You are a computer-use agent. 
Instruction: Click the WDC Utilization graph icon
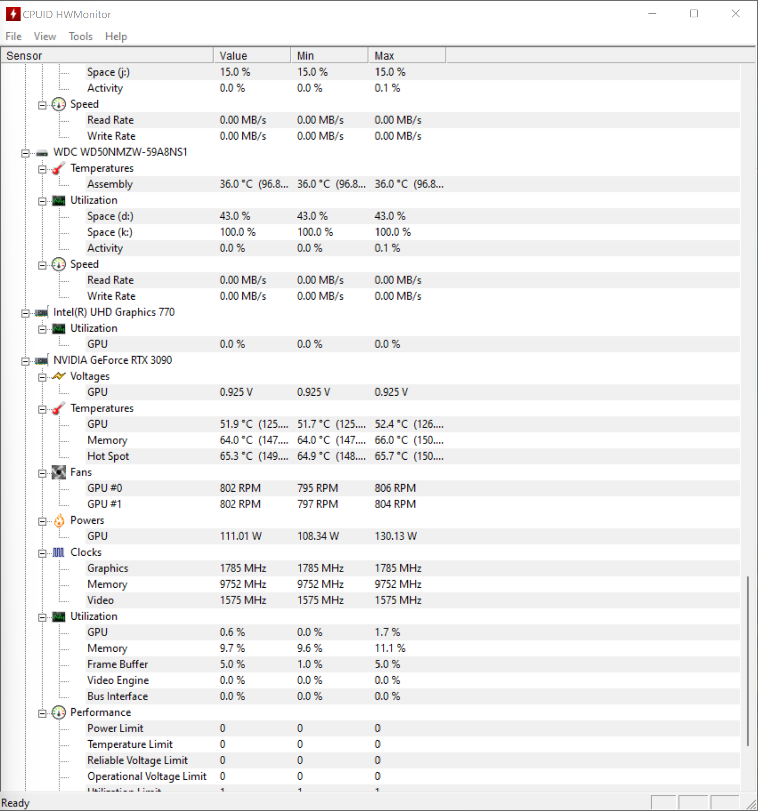[x=59, y=201]
